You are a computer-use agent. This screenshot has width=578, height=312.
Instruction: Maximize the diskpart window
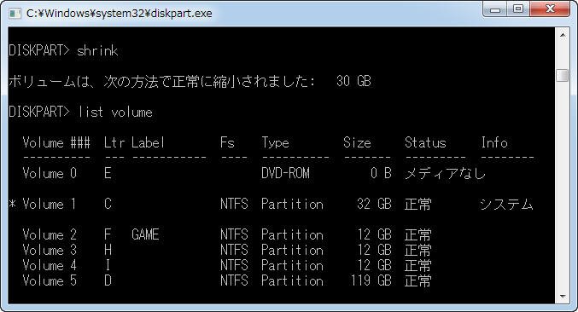click(518, 9)
